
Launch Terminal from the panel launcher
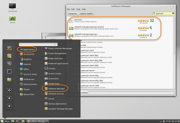tap(20, 121)
